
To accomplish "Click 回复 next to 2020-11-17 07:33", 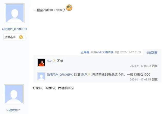I will point(155,66).
